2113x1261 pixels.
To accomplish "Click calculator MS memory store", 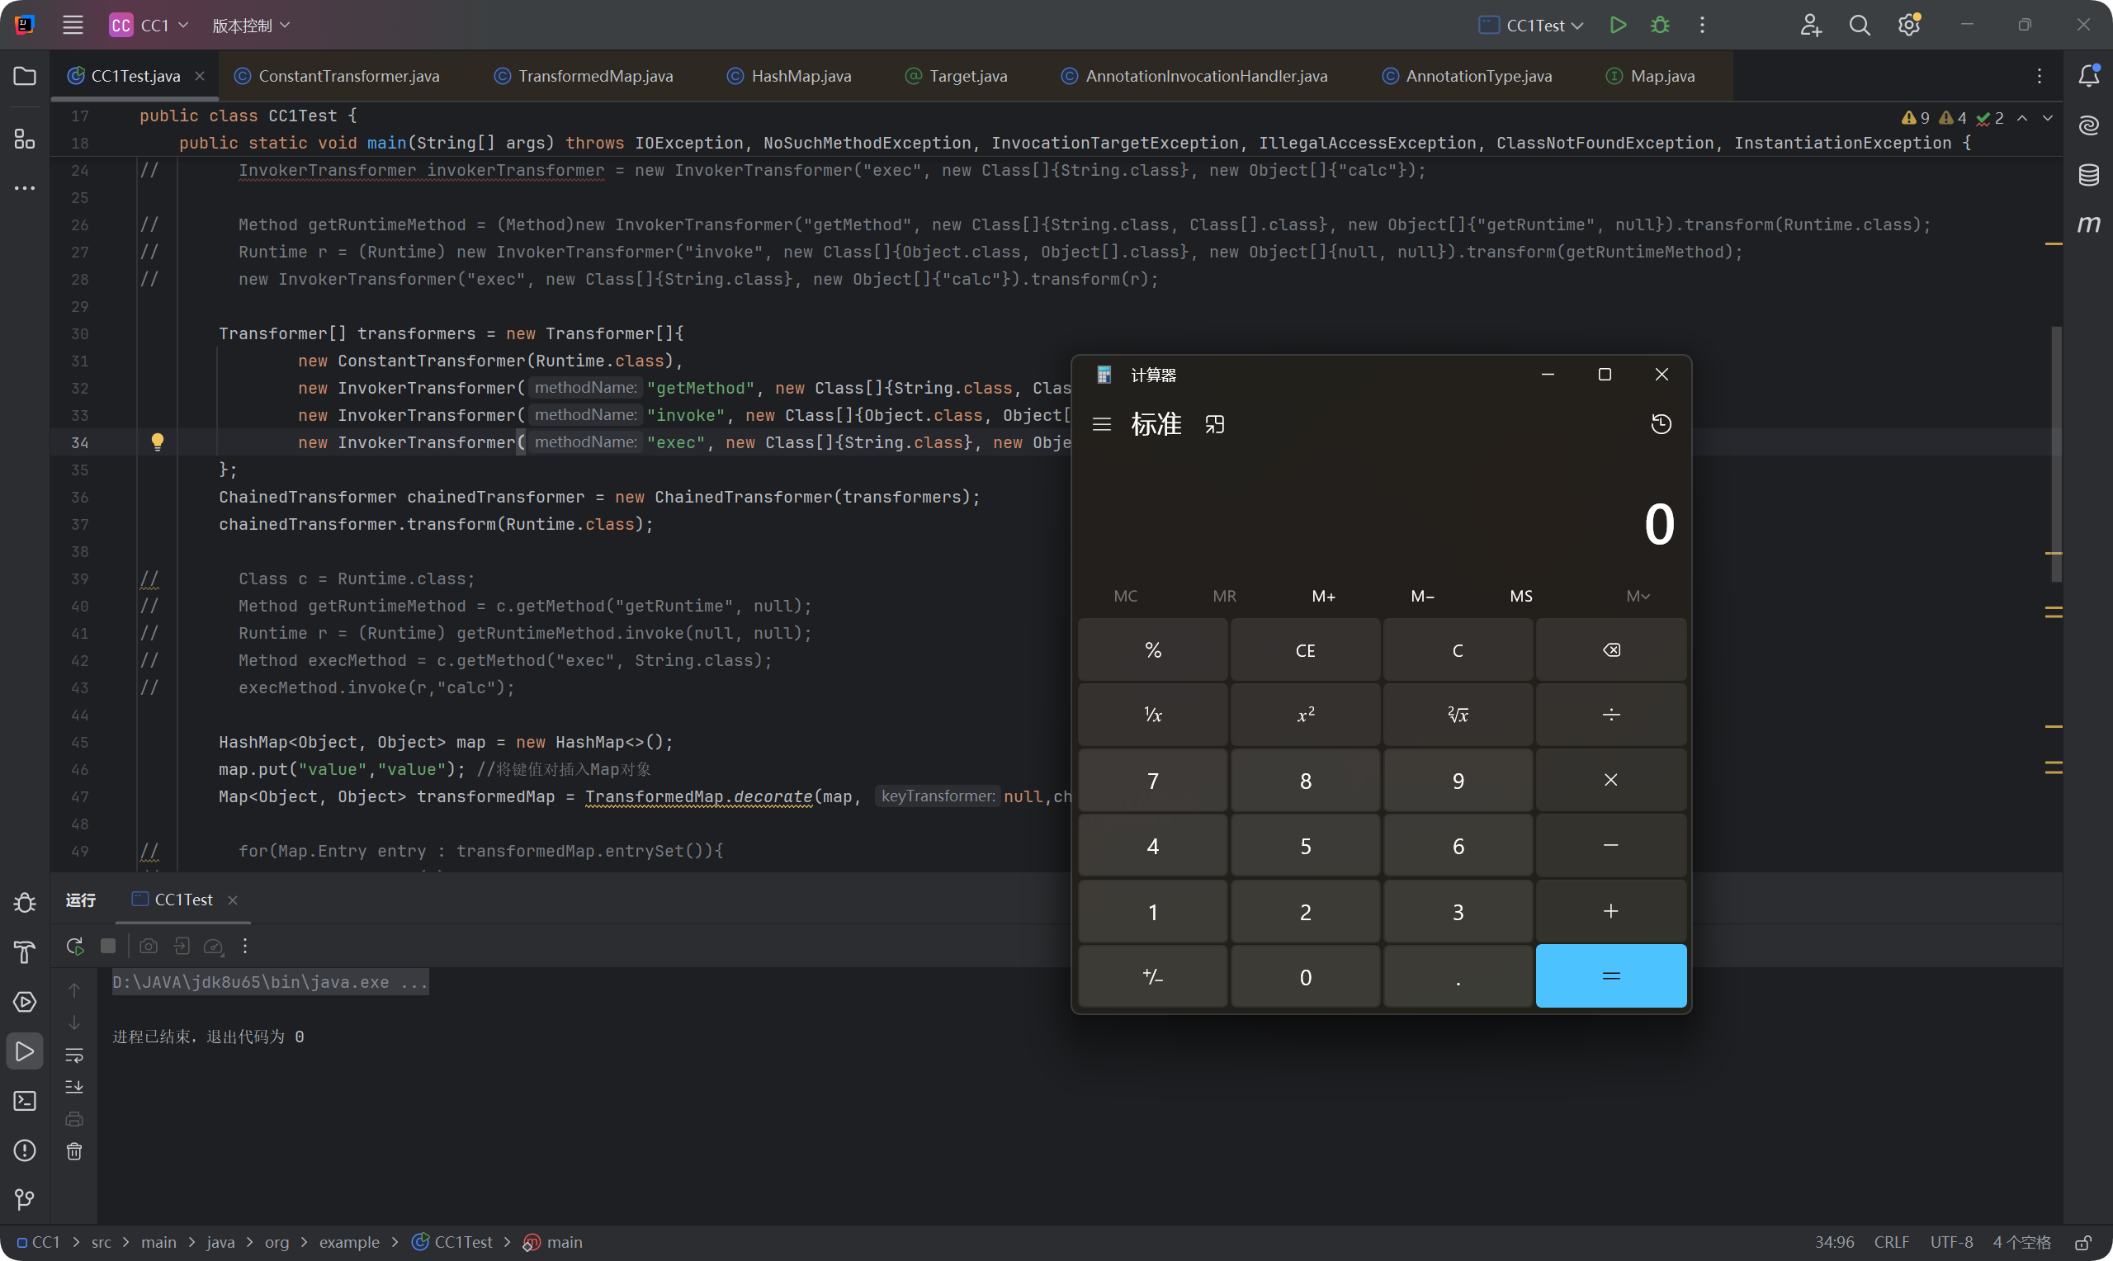I will (1521, 596).
